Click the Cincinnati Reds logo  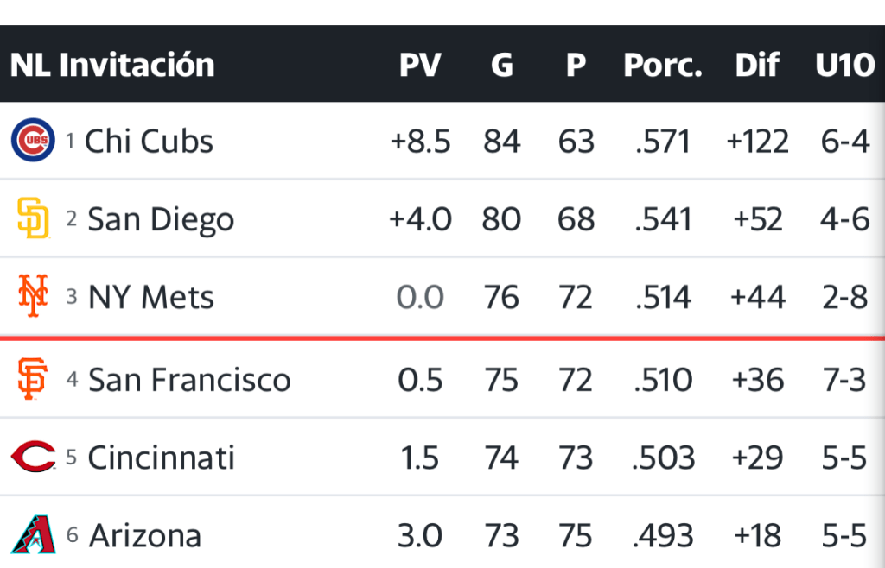pyautogui.click(x=33, y=457)
